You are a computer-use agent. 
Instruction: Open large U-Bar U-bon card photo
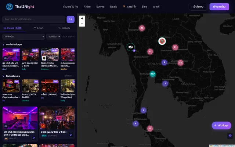coord(57,118)
